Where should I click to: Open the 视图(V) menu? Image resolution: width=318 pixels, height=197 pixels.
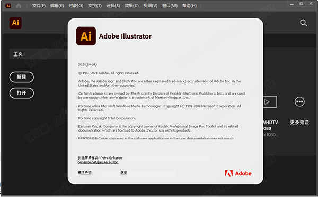pos(151,6)
